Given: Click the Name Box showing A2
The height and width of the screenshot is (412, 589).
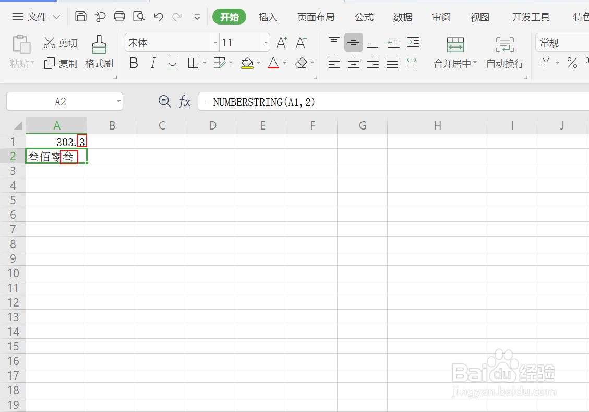Looking at the screenshot, I should click(x=65, y=101).
